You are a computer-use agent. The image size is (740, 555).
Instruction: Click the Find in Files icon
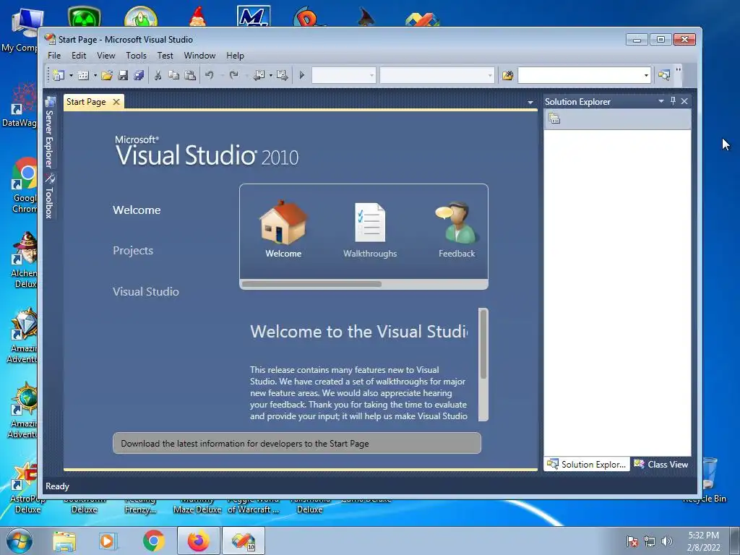coord(508,75)
